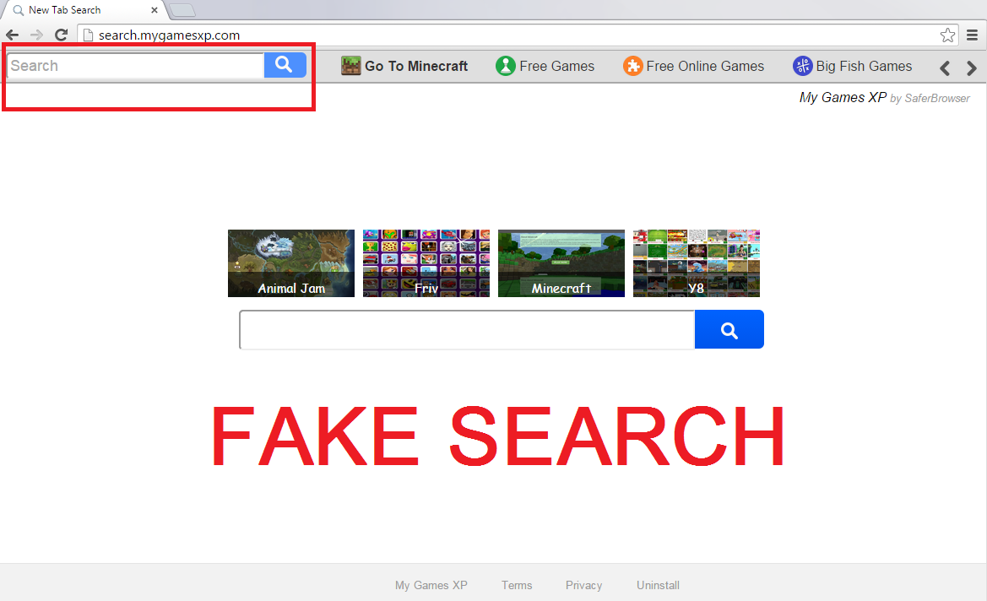Click the browser back arrow button
Screen dimensions: 987x601
(13, 35)
